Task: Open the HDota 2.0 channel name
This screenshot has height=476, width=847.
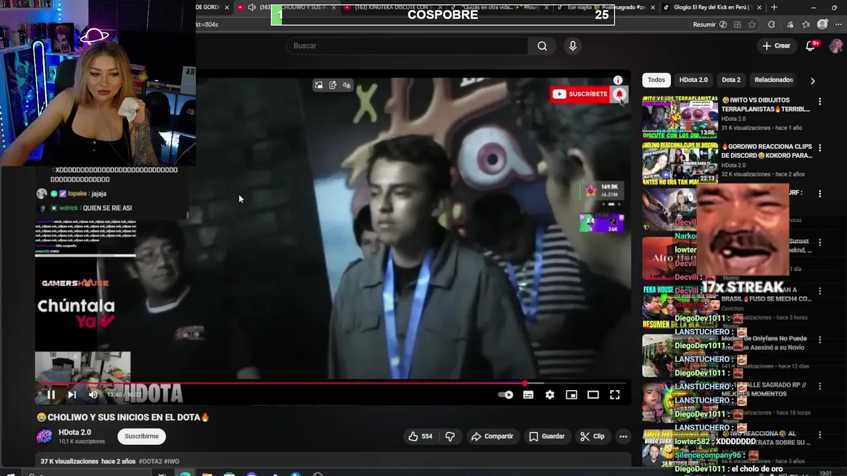Action: (x=75, y=432)
